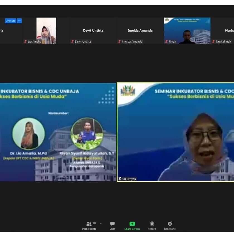The width and height of the screenshot is (234, 232).
Task: Click muted mic icon beside Lia Amalia
Action: (25, 42)
